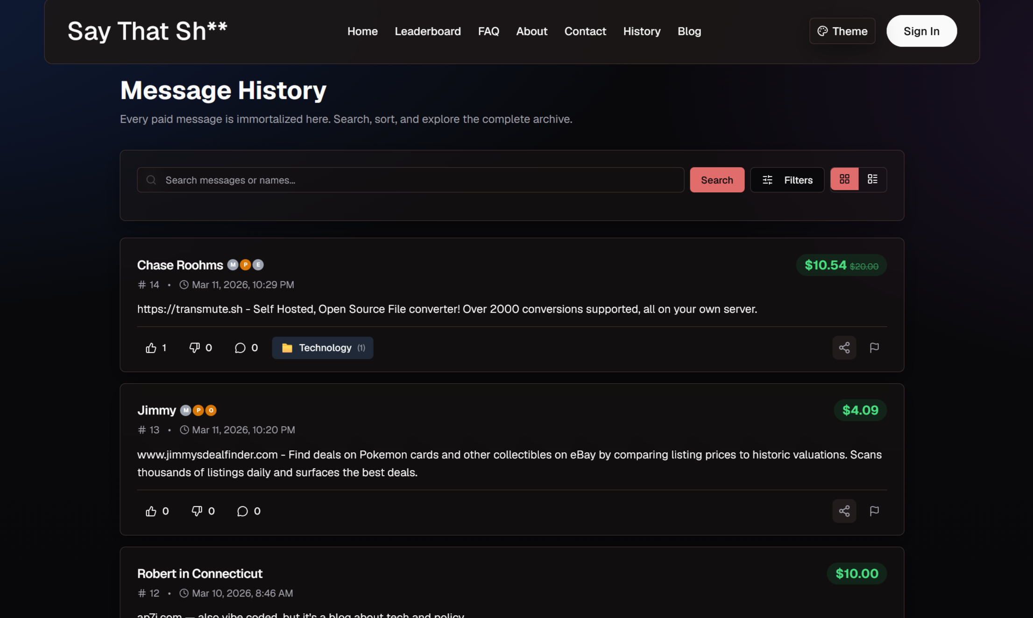Viewport: 1033px width, 618px height.
Task: Switch to list view layout
Action: pyautogui.click(x=873, y=179)
